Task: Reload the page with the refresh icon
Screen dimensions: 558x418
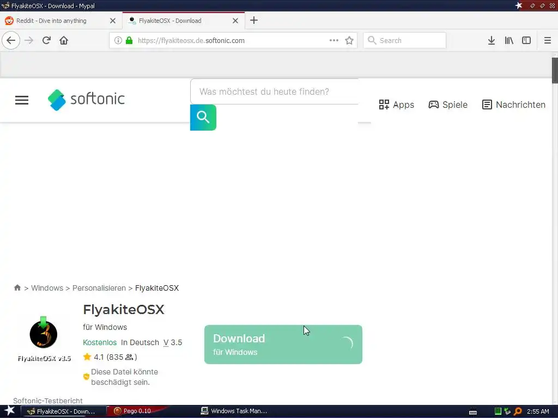Action: click(x=46, y=40)
